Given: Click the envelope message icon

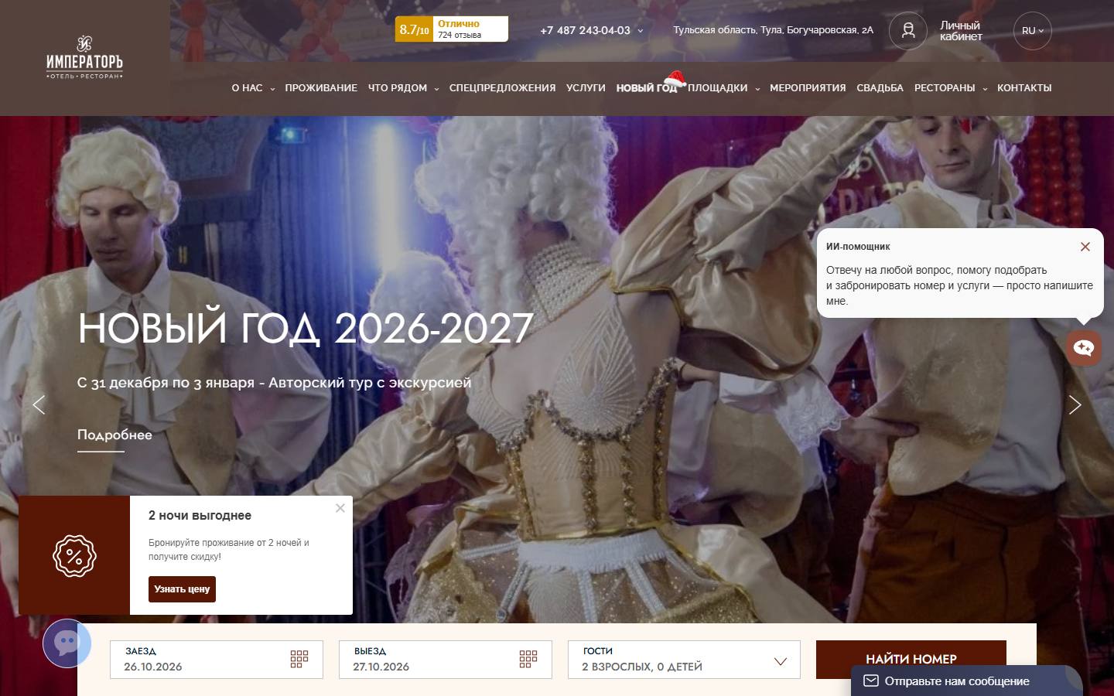Looking at the screenshot, I should [x=871, y=681].
